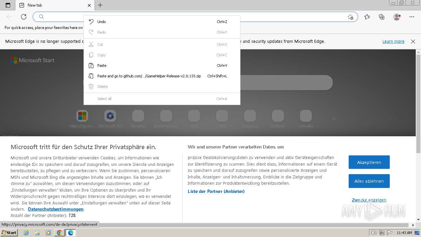Open the Amazon quick link tile

(138, 119)
